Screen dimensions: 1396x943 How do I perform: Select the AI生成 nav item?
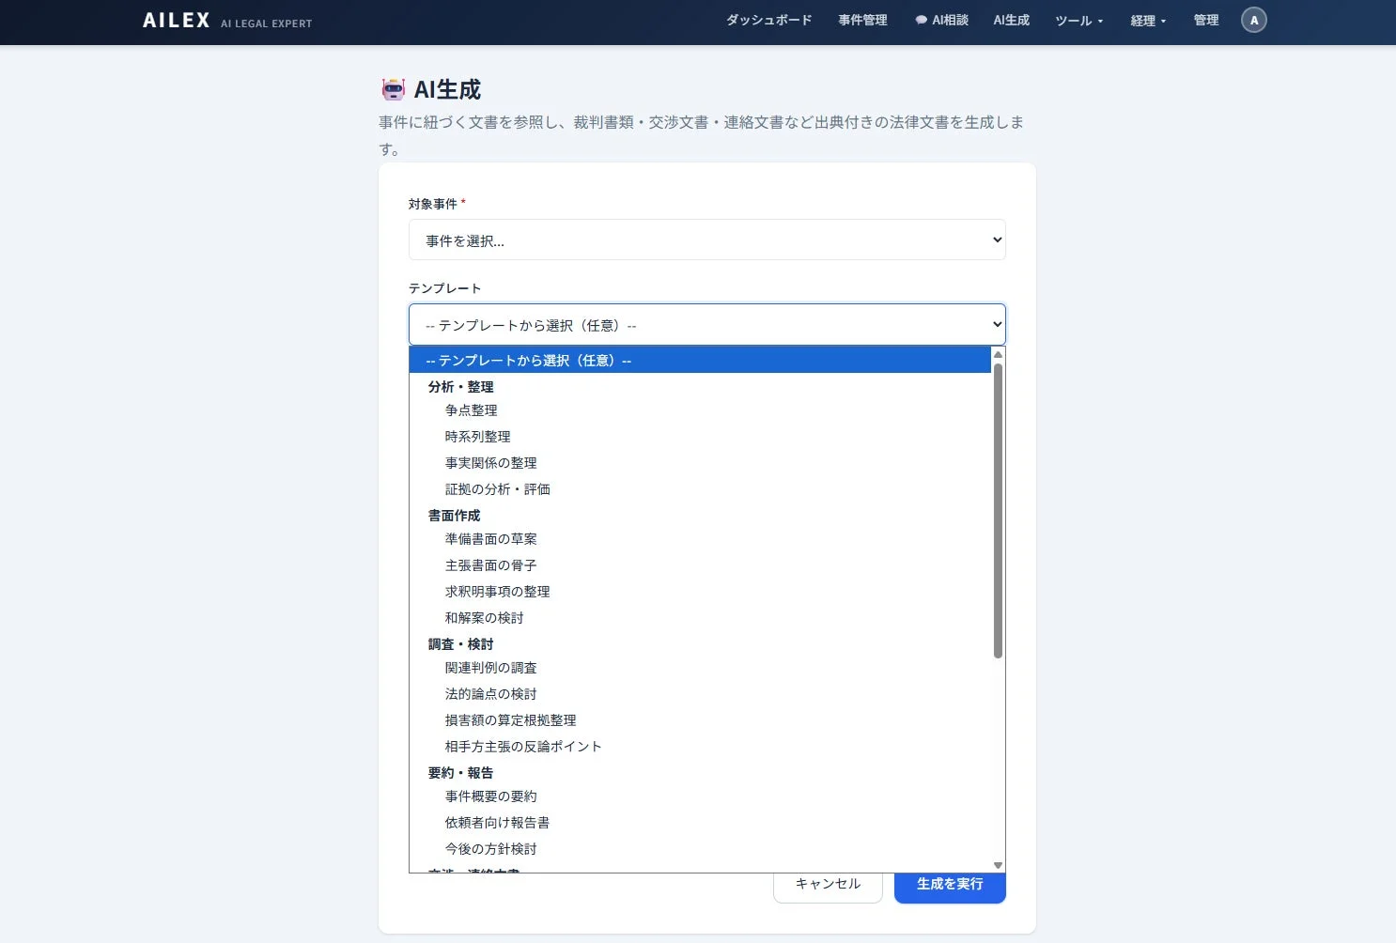click(1012, 19)
